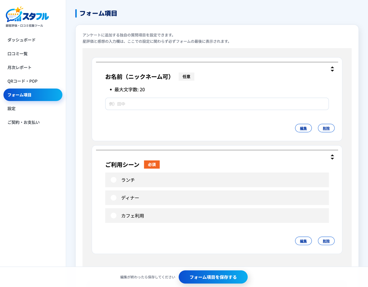Screen dimensions: 368x287
Task: Click 編集が終わったら保存してください note
Action: (148, 277)
